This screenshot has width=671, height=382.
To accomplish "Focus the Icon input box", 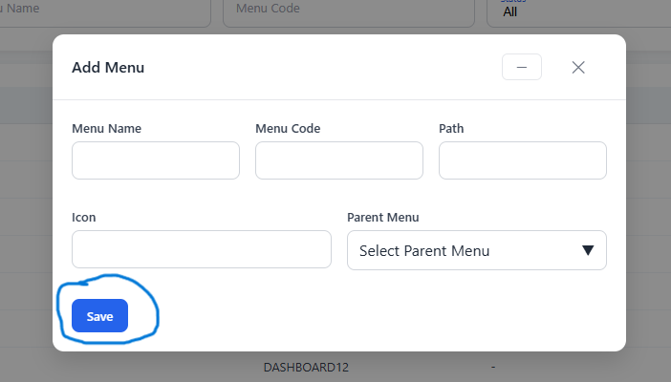I will (x=202, y=249).
